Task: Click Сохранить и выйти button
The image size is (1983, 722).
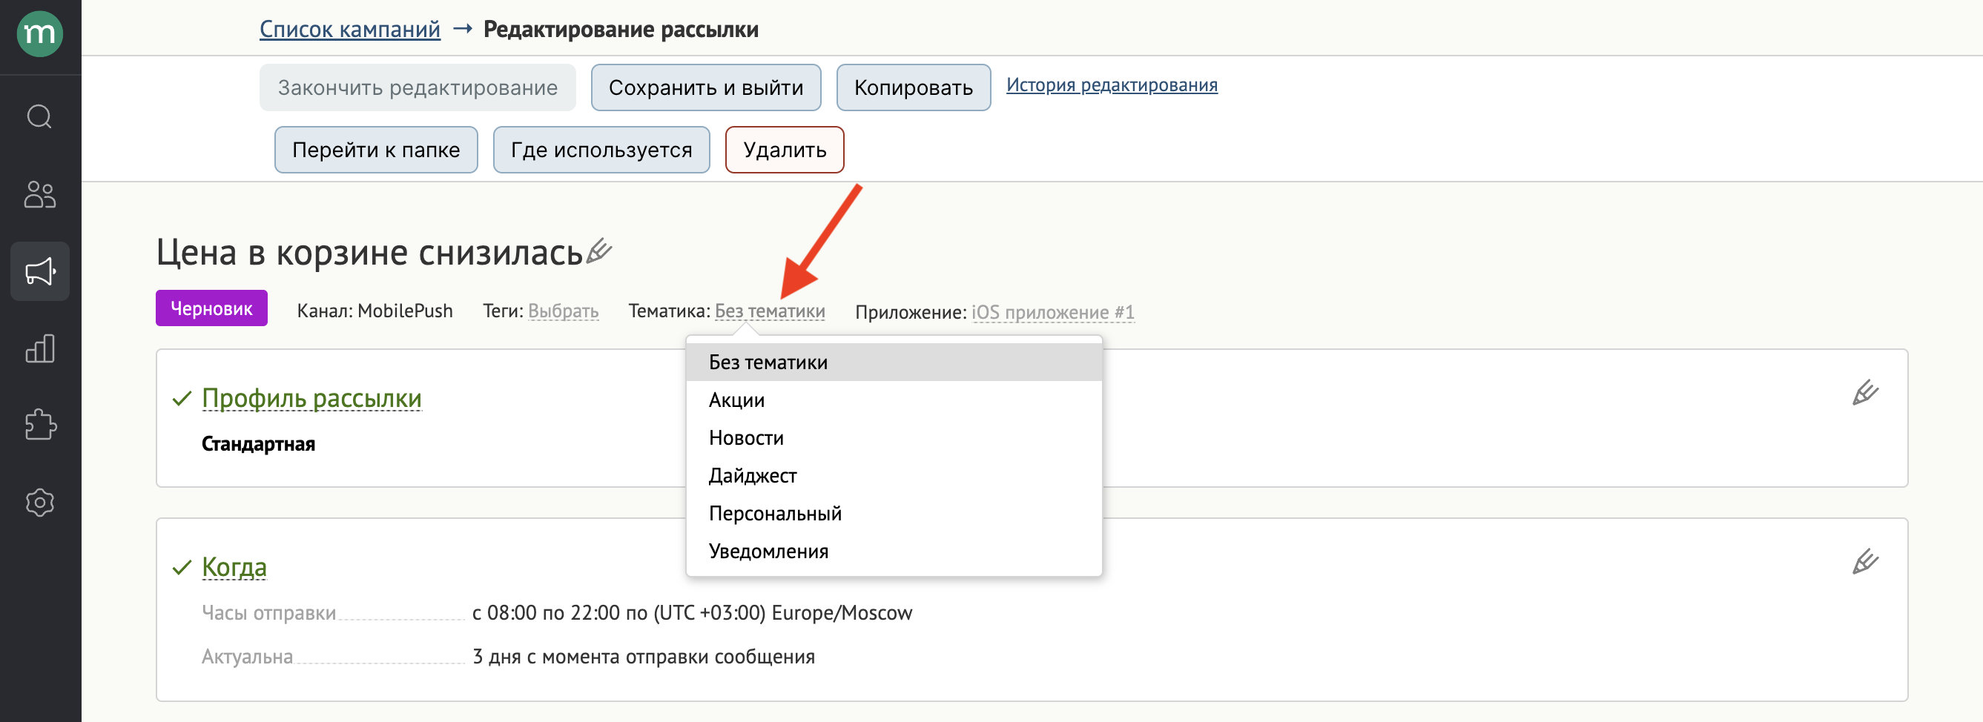Action: coord(706,87)
